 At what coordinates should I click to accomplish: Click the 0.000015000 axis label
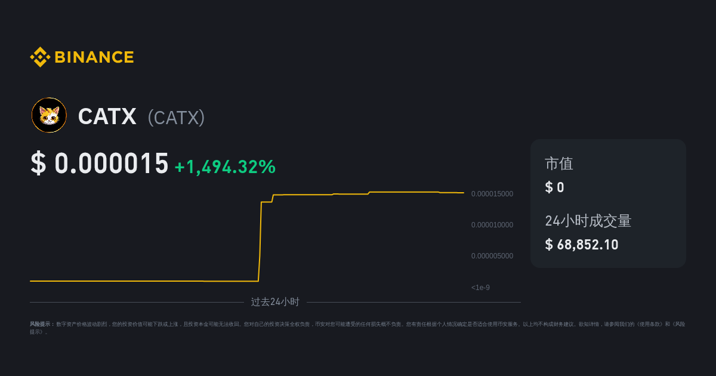tap(492, 194)
